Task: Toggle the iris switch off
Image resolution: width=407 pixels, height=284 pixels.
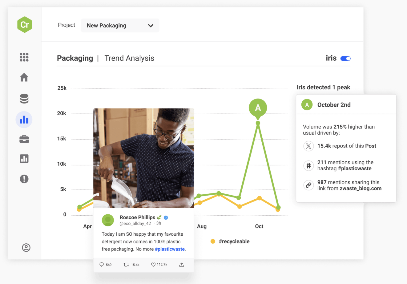Action: pos(345,59)
